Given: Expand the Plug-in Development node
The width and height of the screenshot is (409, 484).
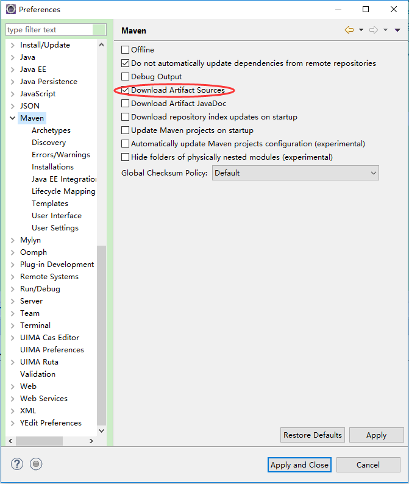Looking at the screenshot, I should coord(12,265).
